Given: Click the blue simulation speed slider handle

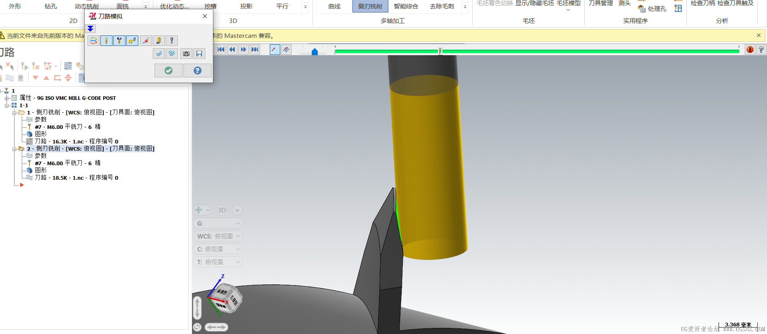Looking at the screenshot, I should point(315,52).
